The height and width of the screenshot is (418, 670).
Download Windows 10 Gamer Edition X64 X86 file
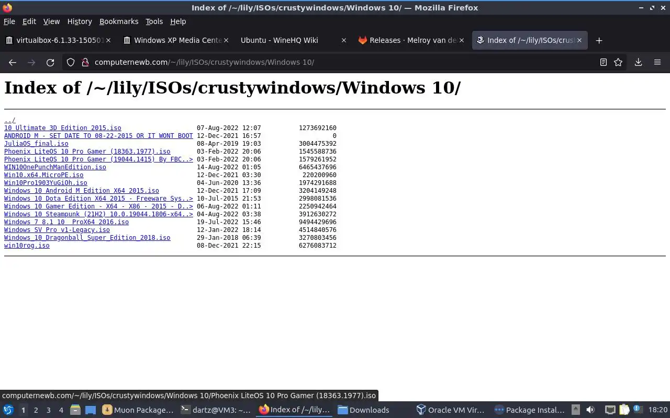click(x=98, y=206)
